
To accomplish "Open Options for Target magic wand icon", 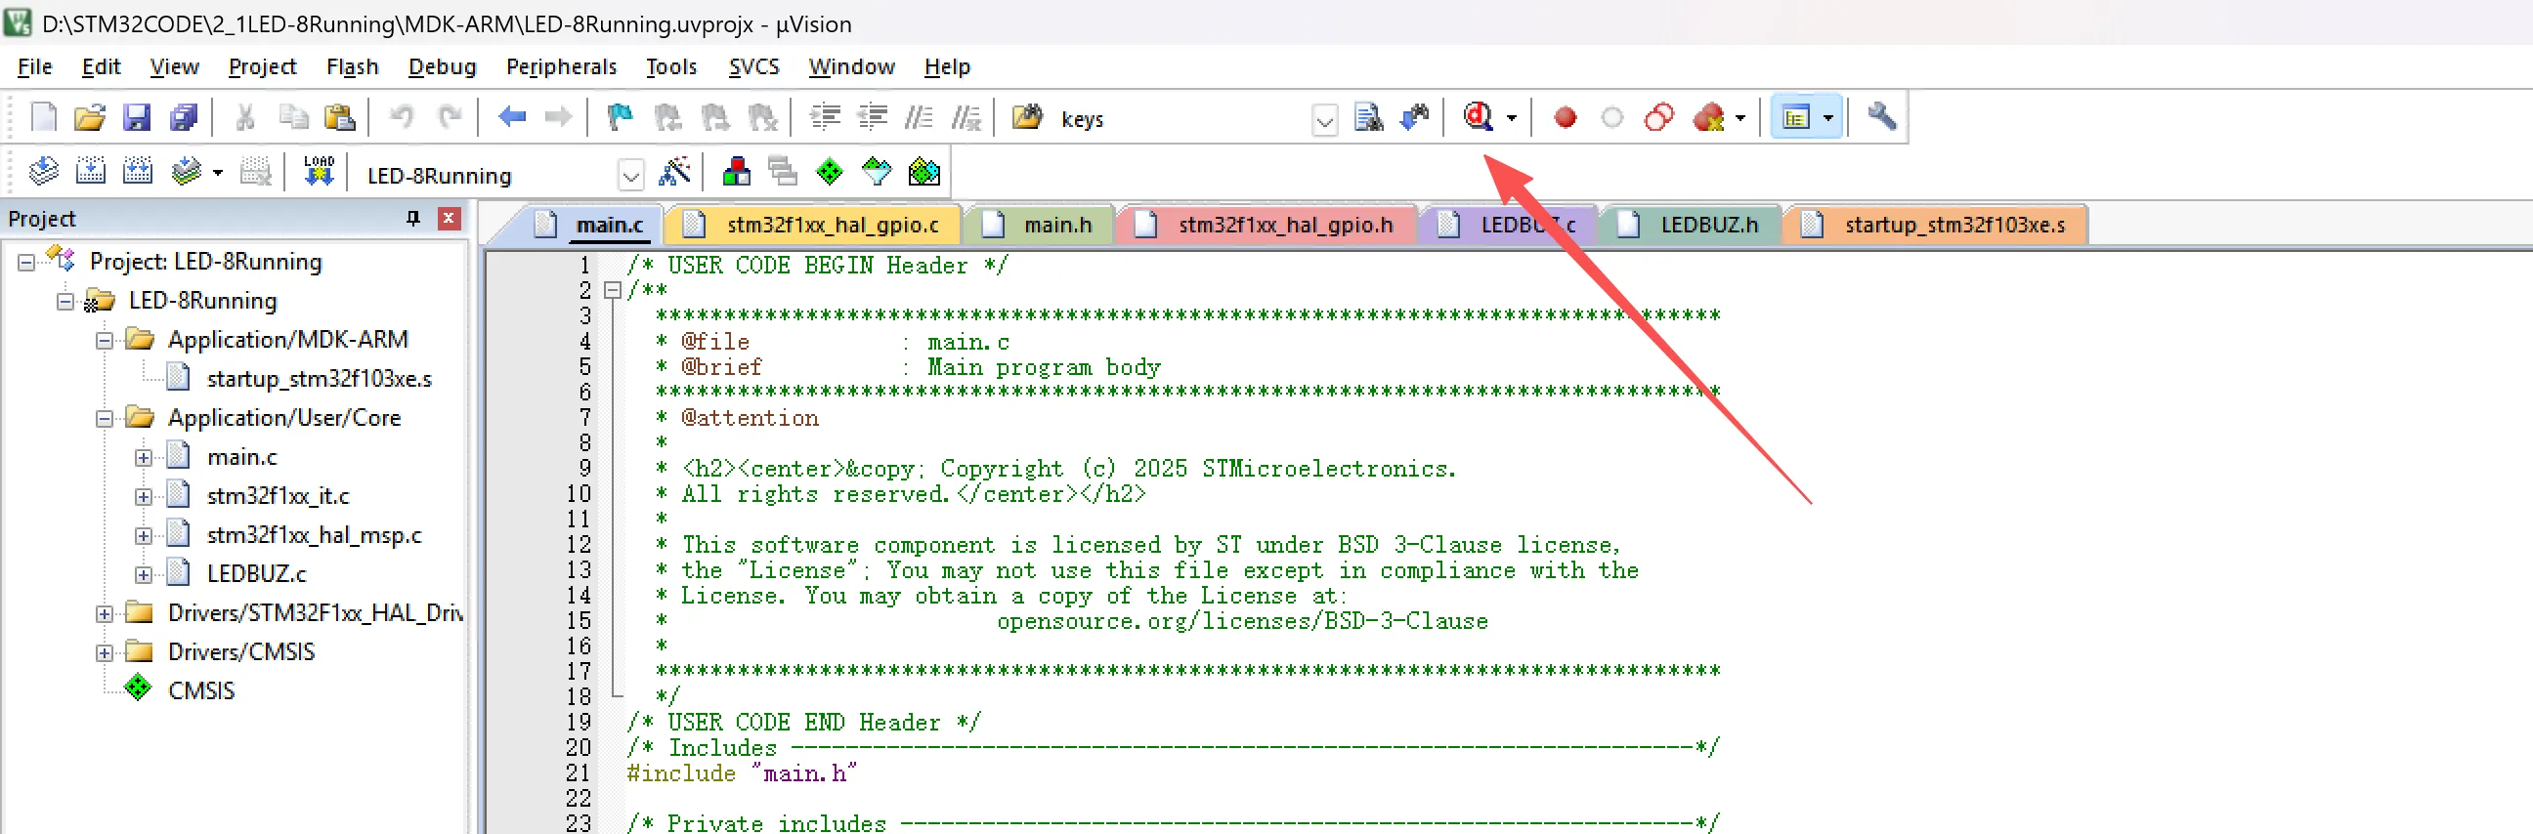I will point(674,174).
